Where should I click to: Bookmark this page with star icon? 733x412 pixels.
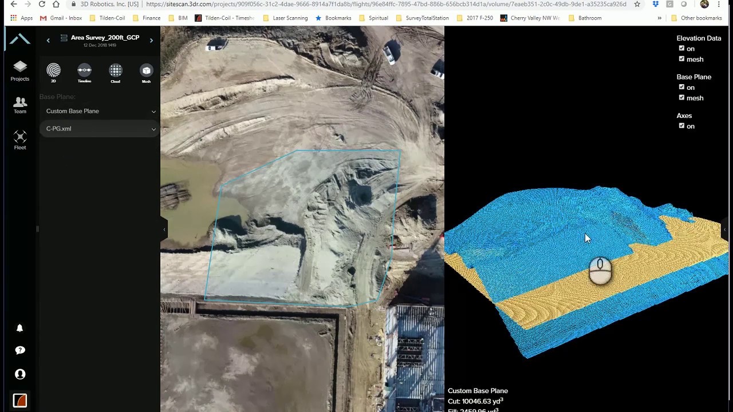click(637, 4)
